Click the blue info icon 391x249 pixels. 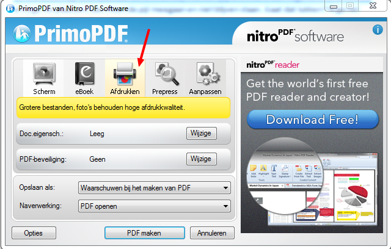[x=378, y=30]
